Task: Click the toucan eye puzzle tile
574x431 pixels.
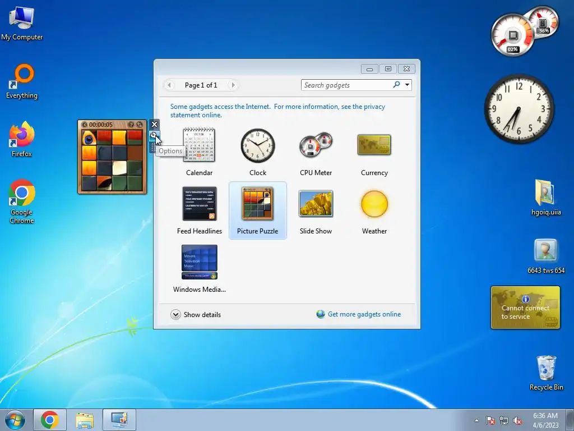Action: click(x=89, y=138)
